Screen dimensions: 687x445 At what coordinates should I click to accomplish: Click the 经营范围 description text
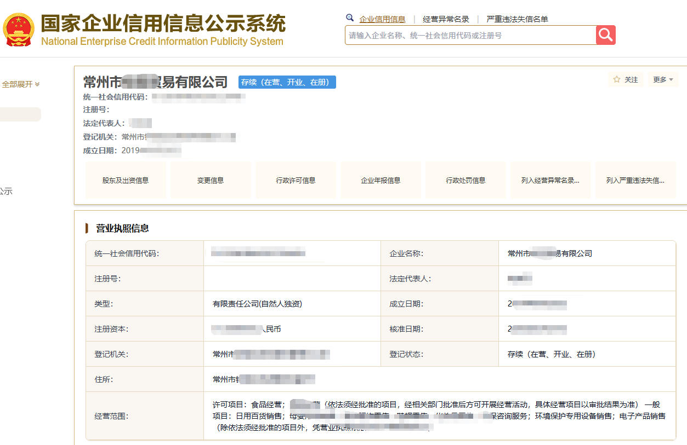(439, 416)
